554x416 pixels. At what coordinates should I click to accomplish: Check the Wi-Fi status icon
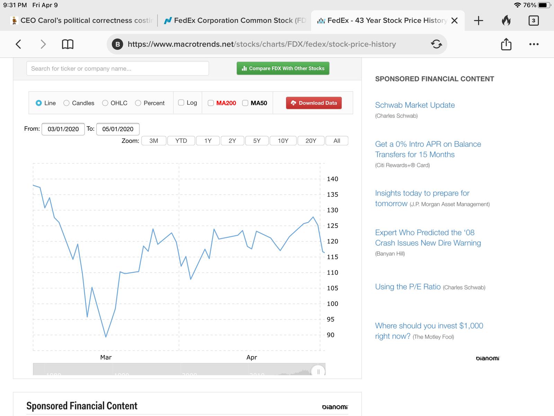(517, 5)
